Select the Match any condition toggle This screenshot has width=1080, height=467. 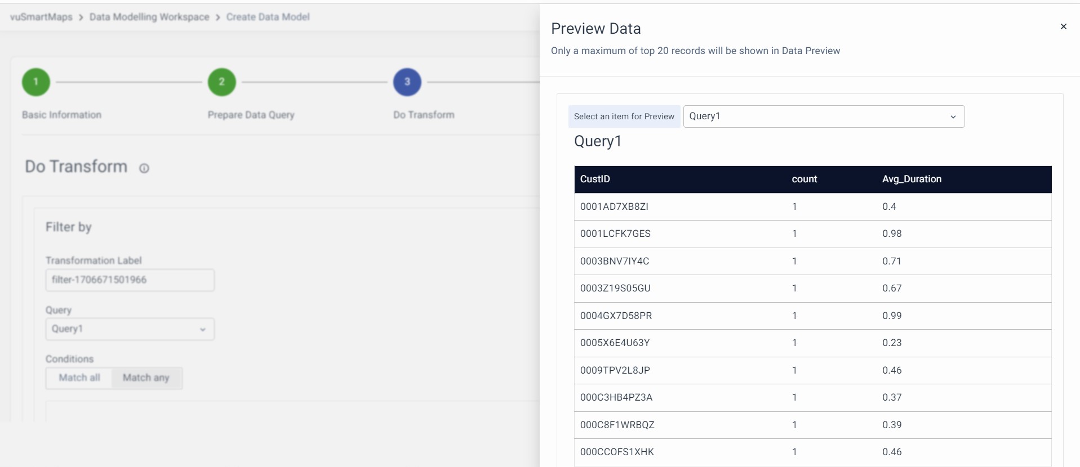146,378
